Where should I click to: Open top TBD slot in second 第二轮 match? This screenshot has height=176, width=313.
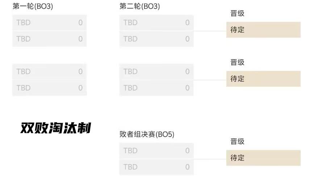156,72
